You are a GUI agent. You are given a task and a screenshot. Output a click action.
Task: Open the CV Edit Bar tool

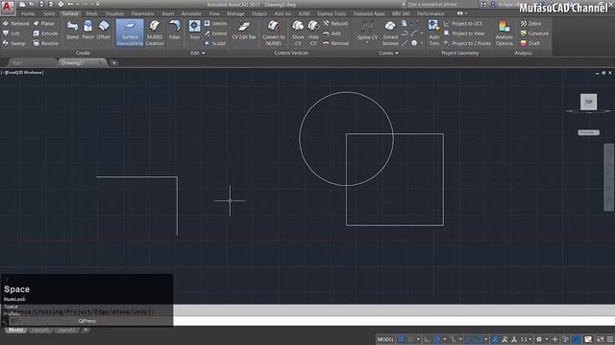click(x=244, y=30)
